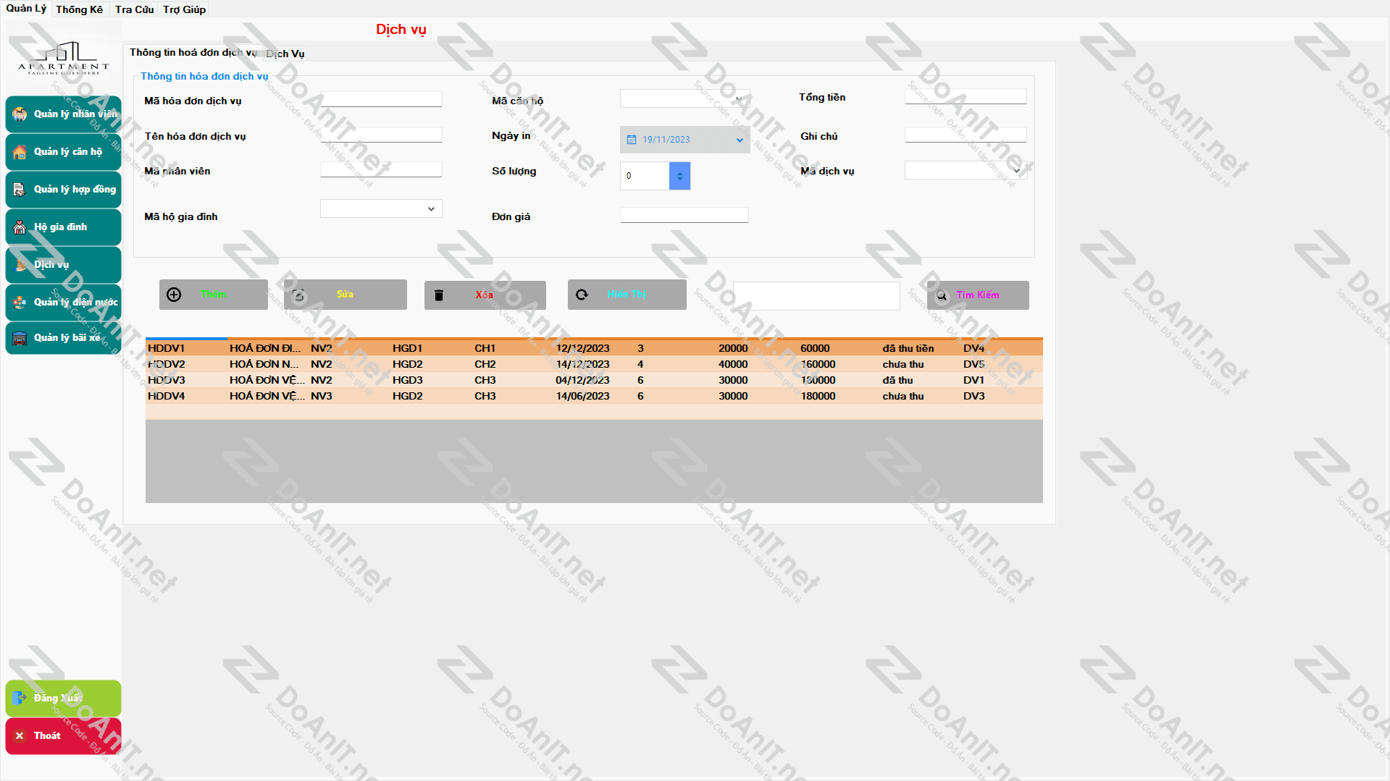Focus the Tên hóa đơn dịch vụ field
The width and height of the screenshot is (1390, 781).
point(381,135)
